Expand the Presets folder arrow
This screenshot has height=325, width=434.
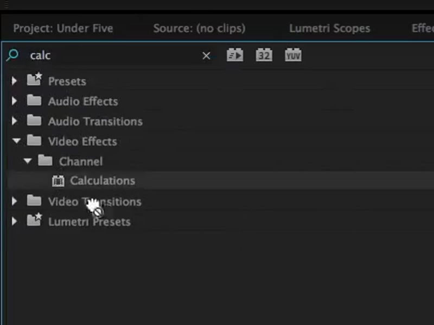tap(14, 81)
